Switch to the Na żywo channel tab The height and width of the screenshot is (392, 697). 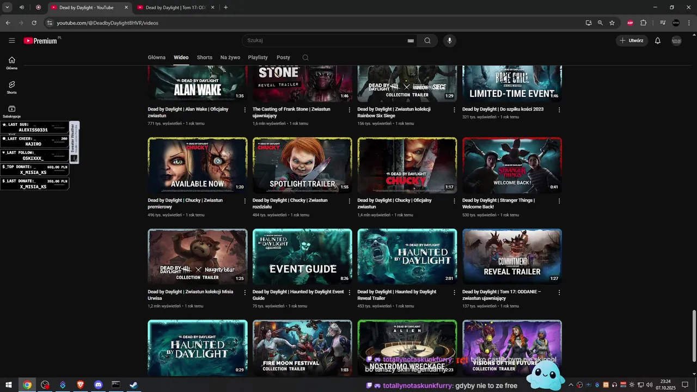click(x=230, y=57)
